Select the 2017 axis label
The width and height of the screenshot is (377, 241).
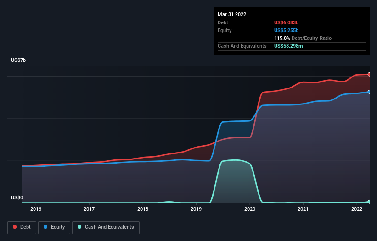(89, 209)
